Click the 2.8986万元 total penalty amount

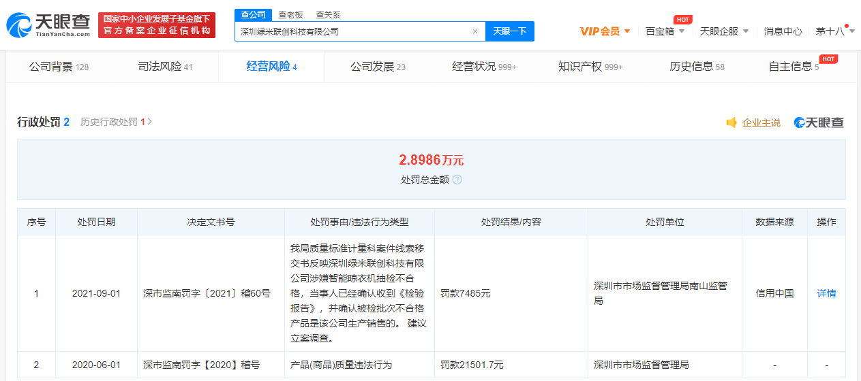click(431, 160)
